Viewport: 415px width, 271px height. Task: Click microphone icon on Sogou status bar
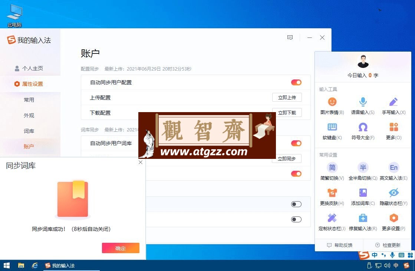tap(392, 255)
